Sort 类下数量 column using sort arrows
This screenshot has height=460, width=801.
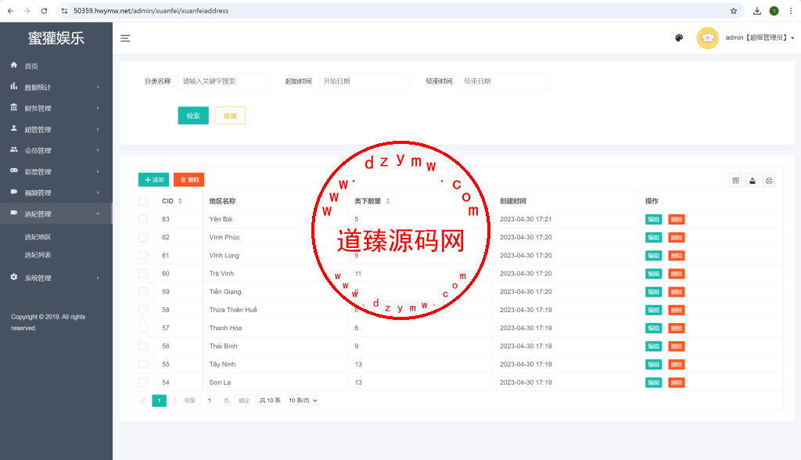(388, 201)
